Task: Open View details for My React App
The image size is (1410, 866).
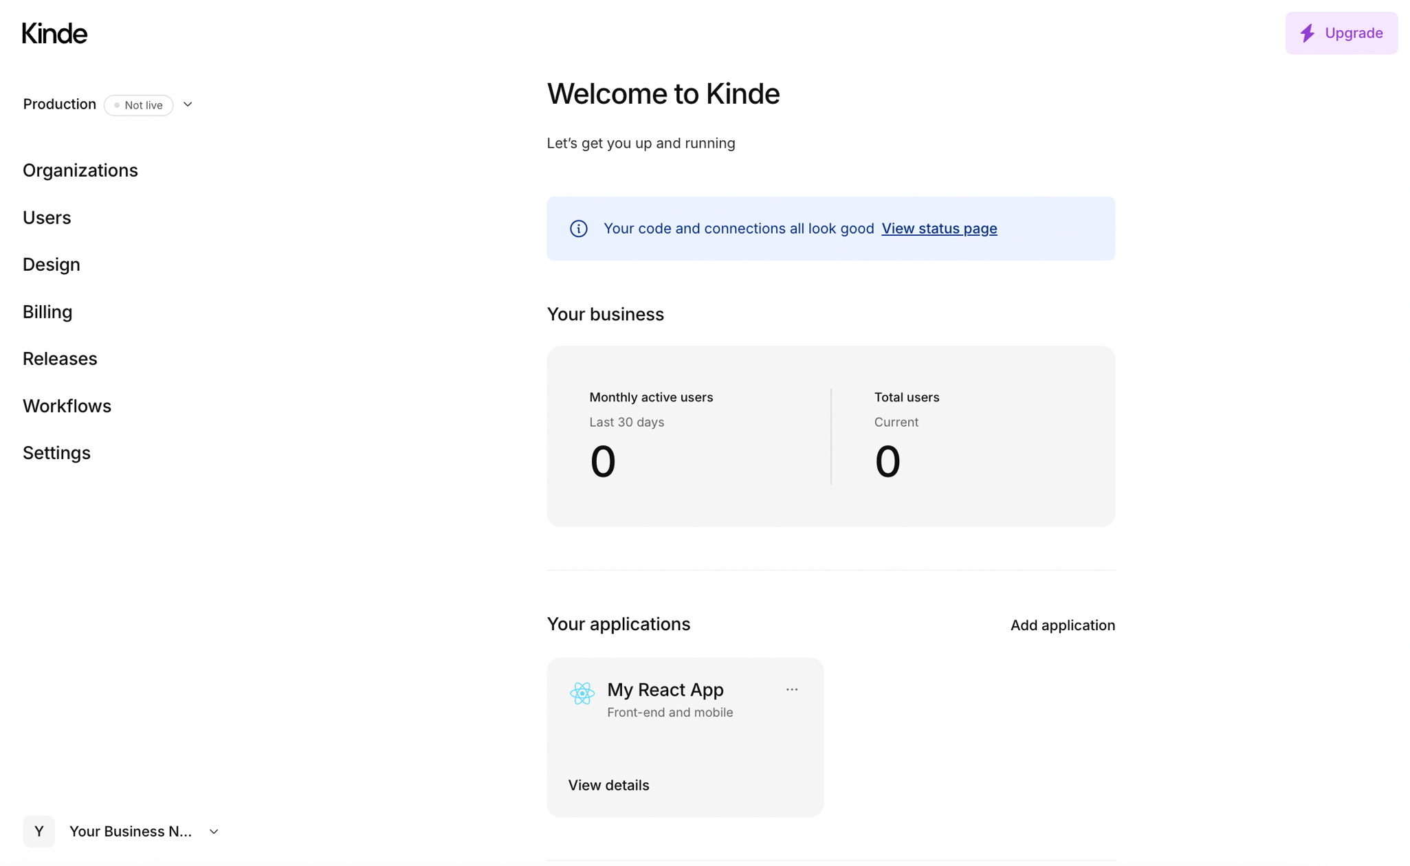Action: click(x=608, y=785)
